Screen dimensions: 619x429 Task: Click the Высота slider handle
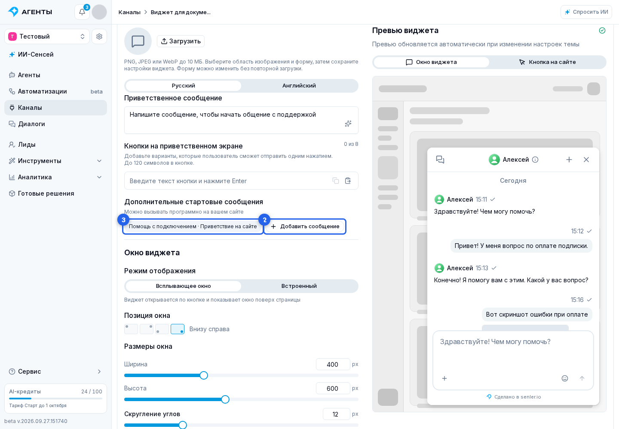pos(225,399)
